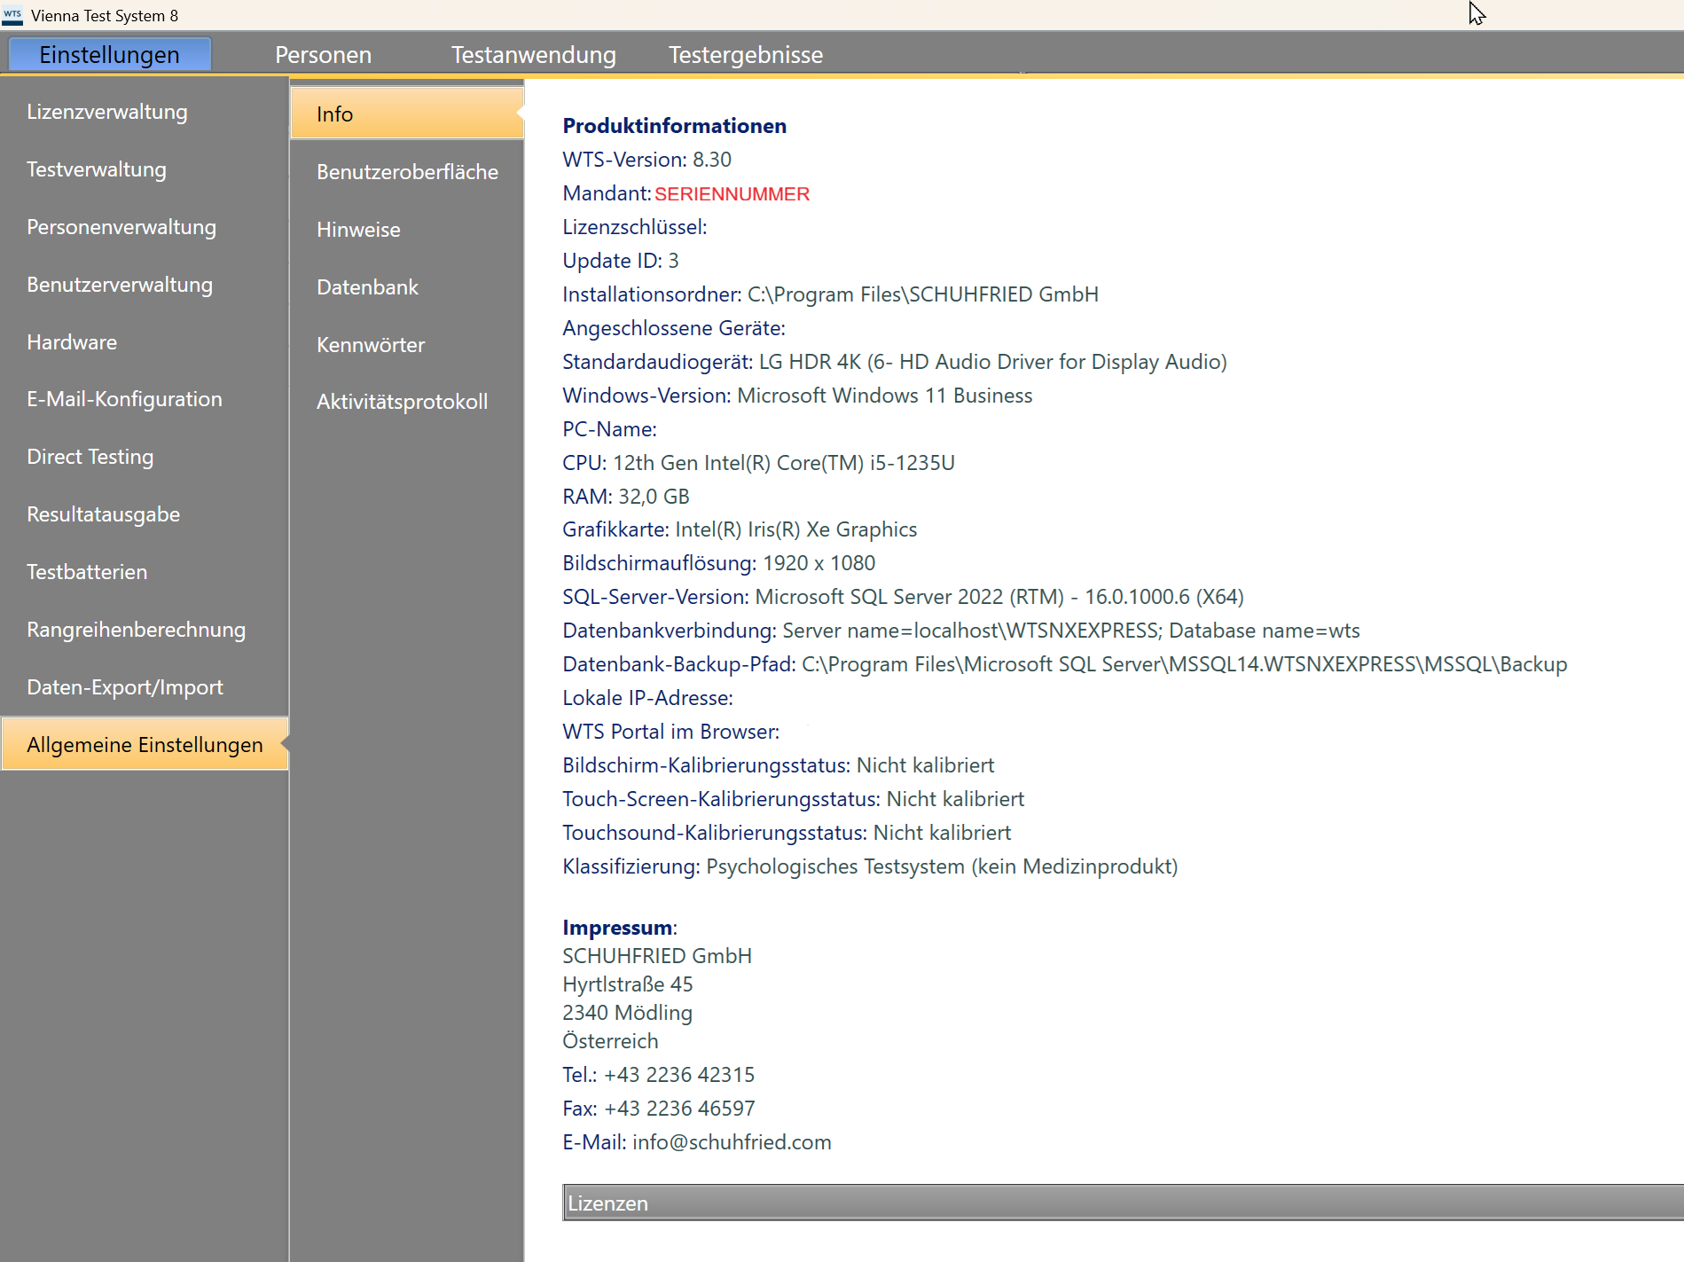Expand the Lizenzen section bar
Screen dimensions: 1684x1262
point(1122,1203)
